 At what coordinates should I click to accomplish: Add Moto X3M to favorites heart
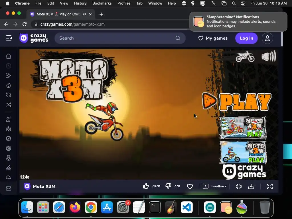tap(190, 186)
